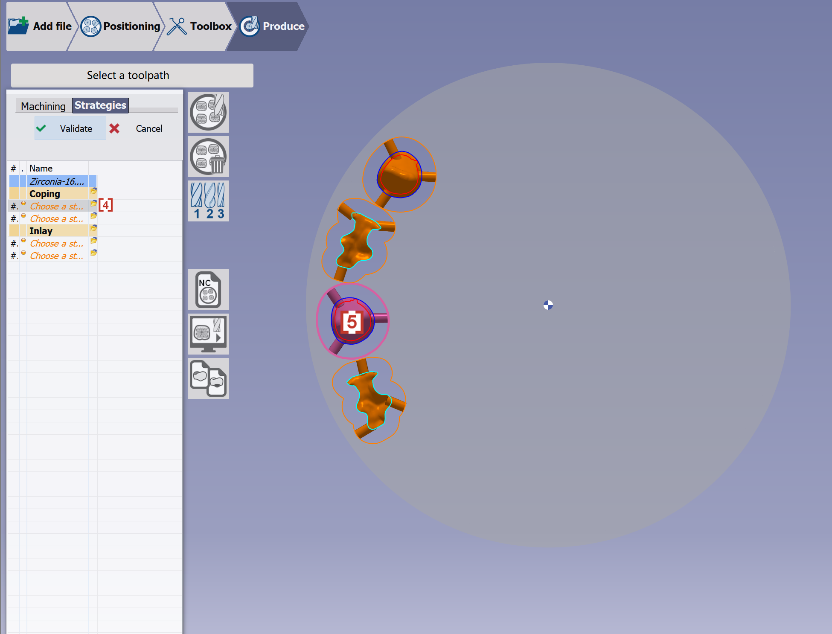The image size is (832, 634).
Task: Click the delete toolpaths trash icon
Action: (x=208, y=157)
